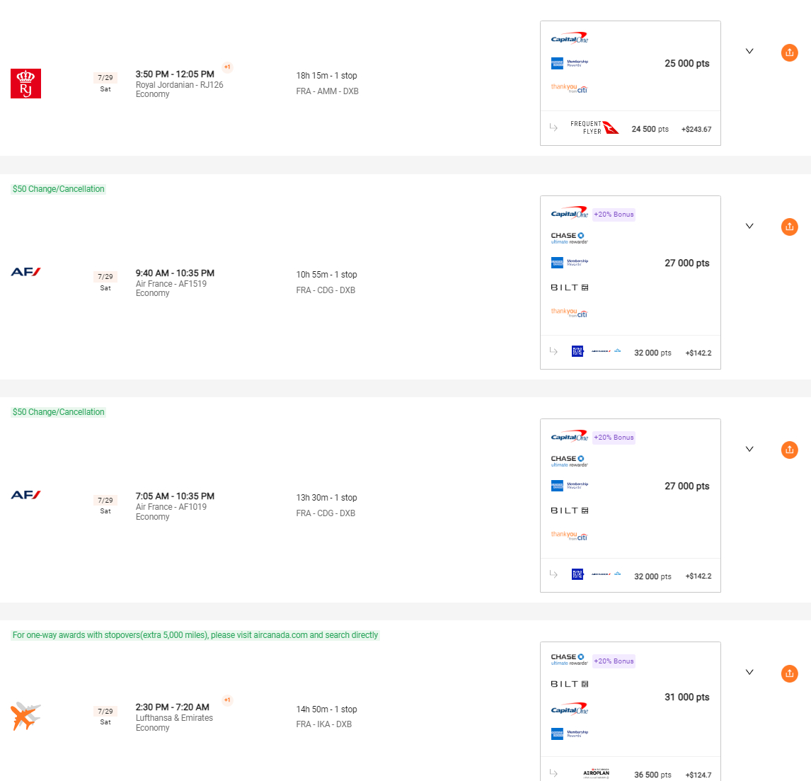Click Citi ThankYou logo in RJ126 card
The width and height of the screenshot is (811, 781).
click(570, 88)
